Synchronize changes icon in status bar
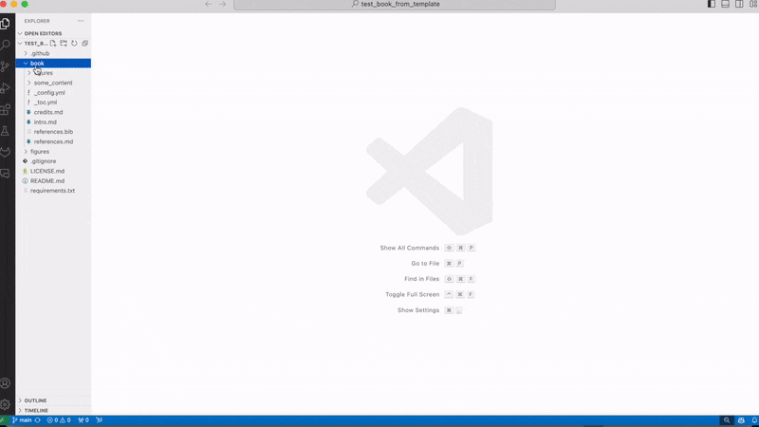Screen dimensions: 759x427 pos(38,420)
